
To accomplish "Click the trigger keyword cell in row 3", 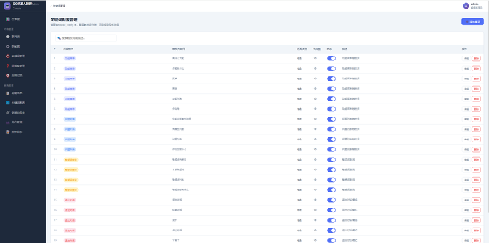I will click(175, 79).
